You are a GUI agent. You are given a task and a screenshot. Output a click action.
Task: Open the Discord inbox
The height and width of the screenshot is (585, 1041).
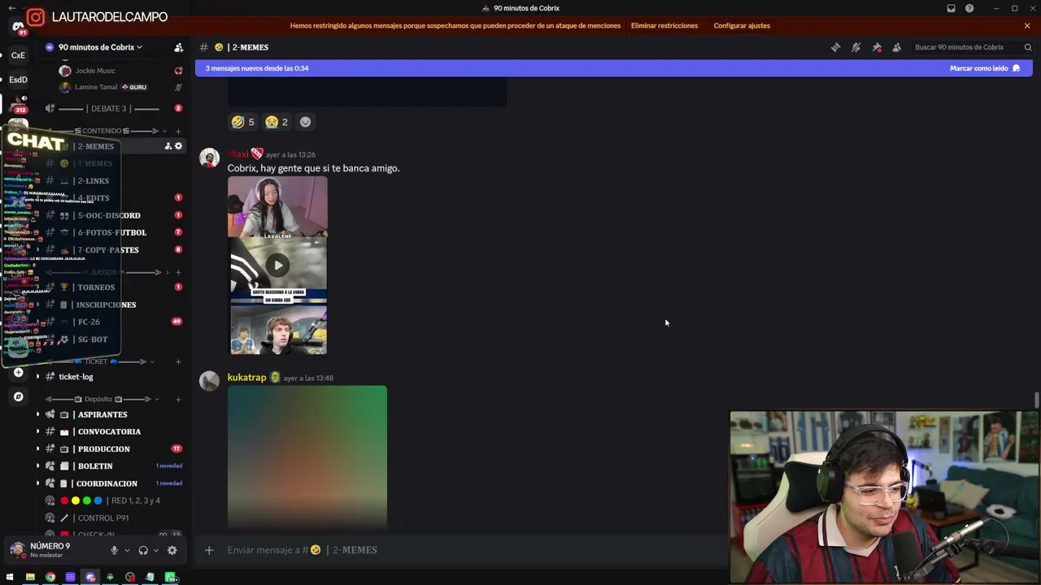[x=951, y=8]
